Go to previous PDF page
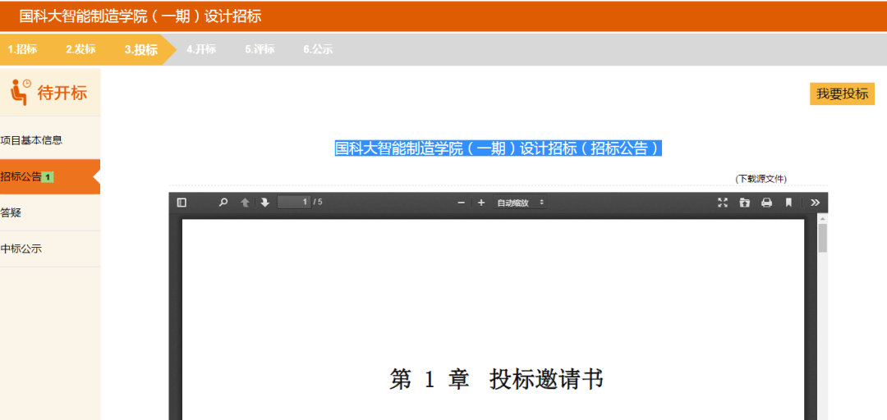The image size is (887, 420). pyautogui.click(x=245, y=203)
